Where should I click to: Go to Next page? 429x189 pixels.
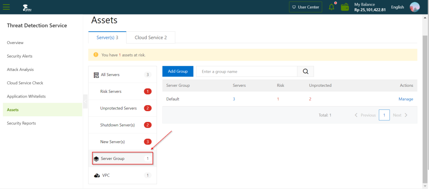click(x=400, y=115)
